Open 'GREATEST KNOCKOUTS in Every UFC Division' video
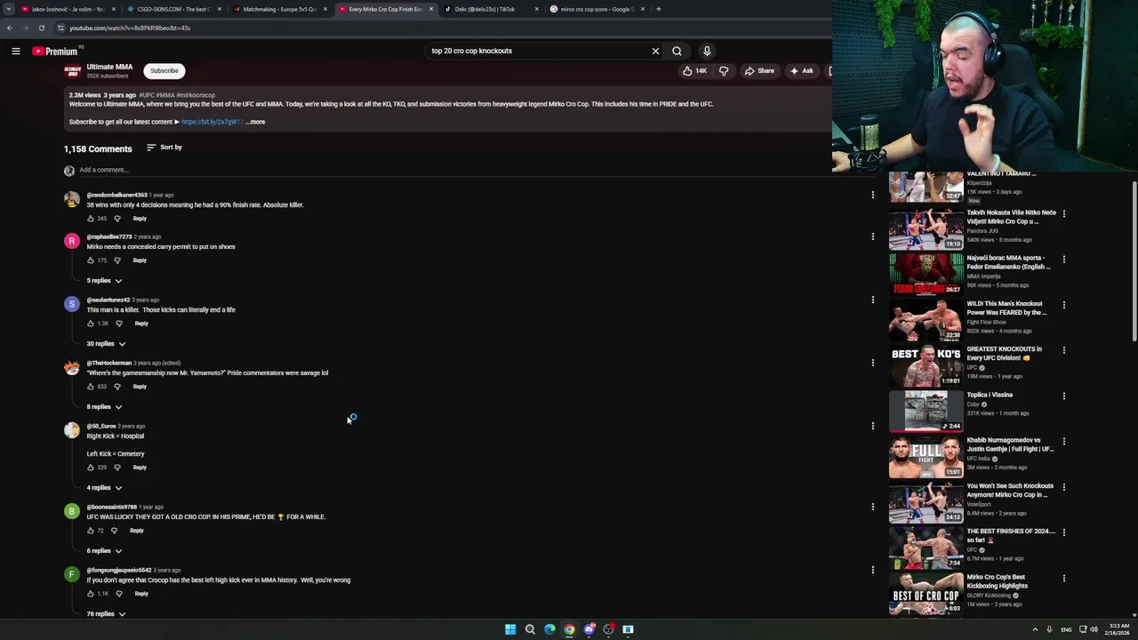1138x640 pixels. point(926,365)
